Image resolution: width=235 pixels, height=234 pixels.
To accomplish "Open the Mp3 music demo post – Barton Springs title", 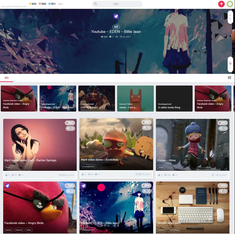I will click(x=30, y=160).
